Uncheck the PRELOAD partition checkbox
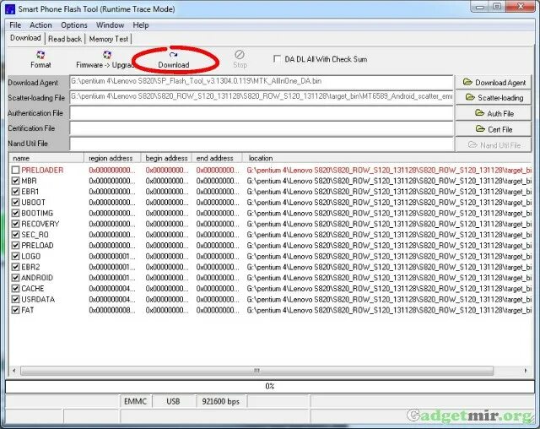Screen dimensions: 540x429 (15, 246)
